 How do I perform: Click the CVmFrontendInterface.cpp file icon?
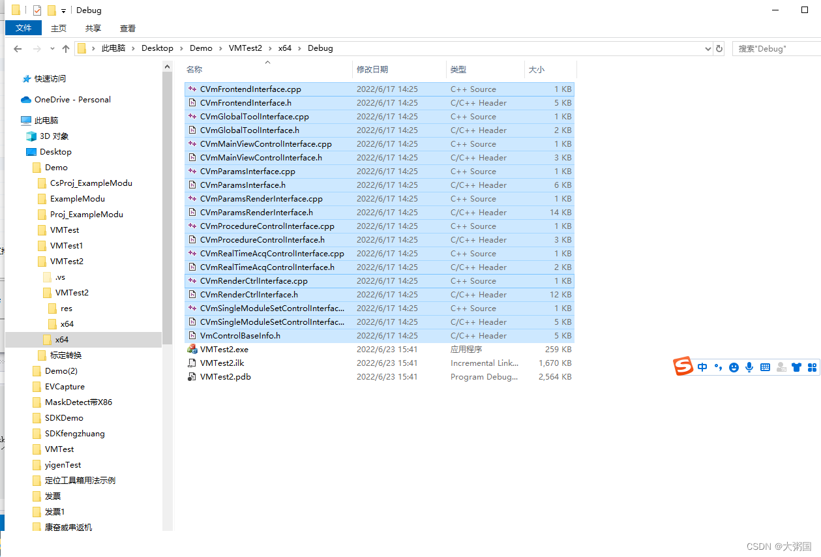click(x=192, y=89)
